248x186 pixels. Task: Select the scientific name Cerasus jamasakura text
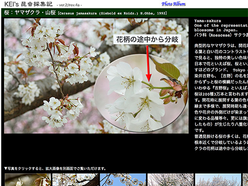112,13
